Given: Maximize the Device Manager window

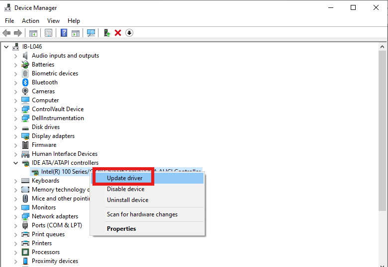Looking at the screenshot, I should click(x=353, y=7).
